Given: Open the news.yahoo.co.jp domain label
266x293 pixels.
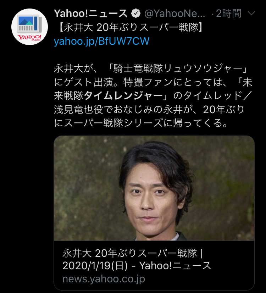Looking at the screenshot, I should point(104,279).
